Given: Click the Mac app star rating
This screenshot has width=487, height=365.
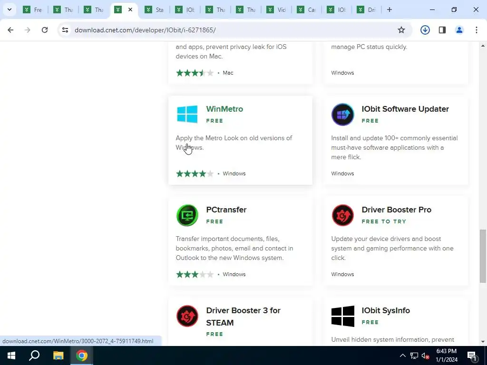Looking at the screenshot, I should (195, 73).
